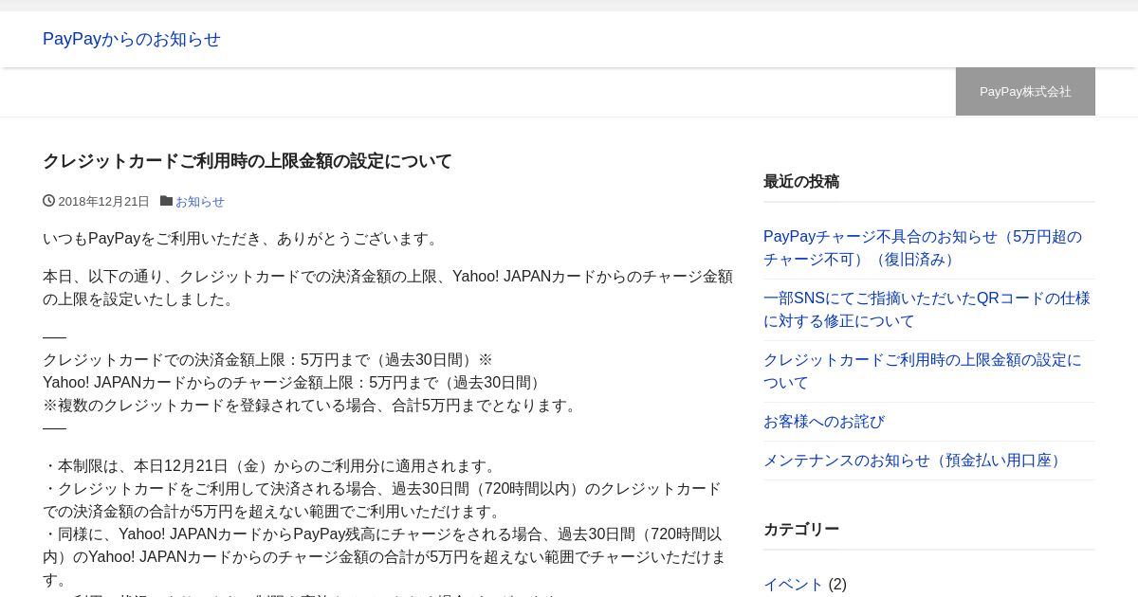
Task: Open sidebar link クレジットカードご利用時の上限金額の設定について
Action: point(923,371)
